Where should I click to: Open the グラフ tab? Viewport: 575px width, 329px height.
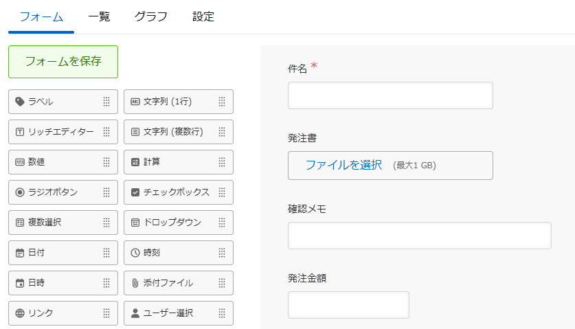[x=150, y=17]
